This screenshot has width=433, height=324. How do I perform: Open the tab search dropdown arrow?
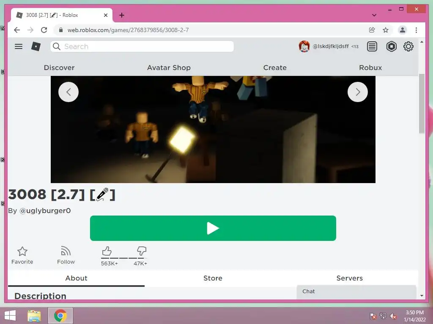pyautogui.click(x=374, y=15)
